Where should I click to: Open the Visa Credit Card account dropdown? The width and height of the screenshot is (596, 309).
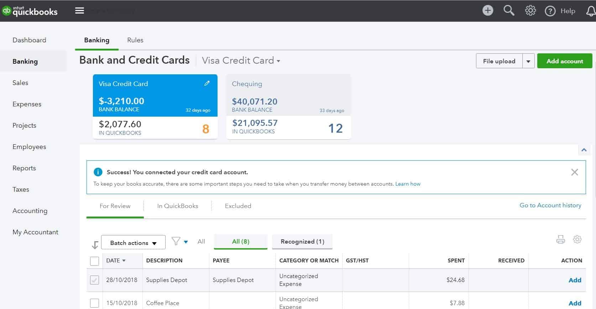click(241, 60)
